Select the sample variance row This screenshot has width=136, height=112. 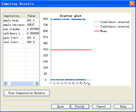click(21, 25)
